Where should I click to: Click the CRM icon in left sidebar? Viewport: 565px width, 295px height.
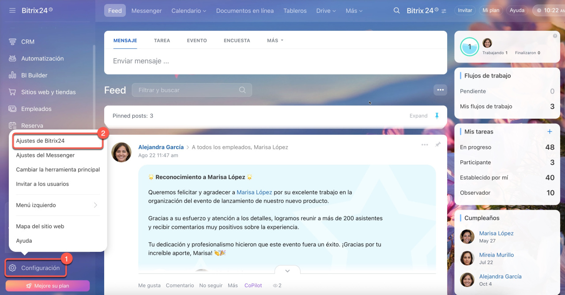12,42
